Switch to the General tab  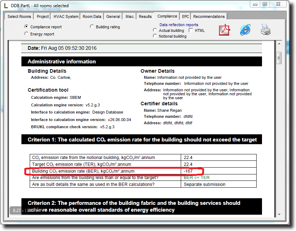[113, 16]
